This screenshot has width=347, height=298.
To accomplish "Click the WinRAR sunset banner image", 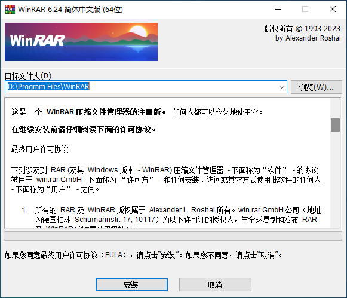I will tap(81, 42).
